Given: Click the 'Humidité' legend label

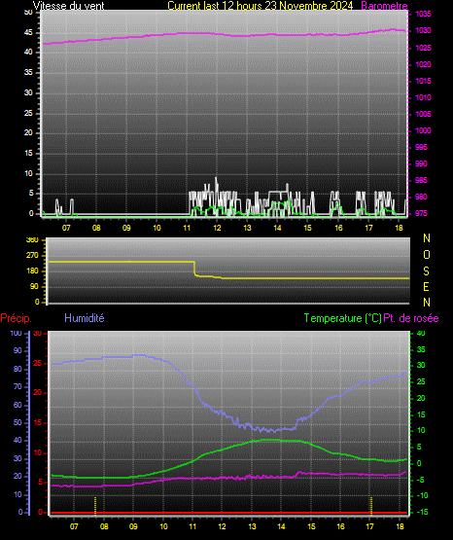Looking at the screenshot, I should click(x=85, y=318).
